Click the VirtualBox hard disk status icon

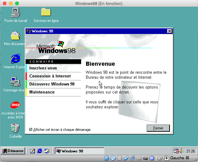[x=107, y=158]
